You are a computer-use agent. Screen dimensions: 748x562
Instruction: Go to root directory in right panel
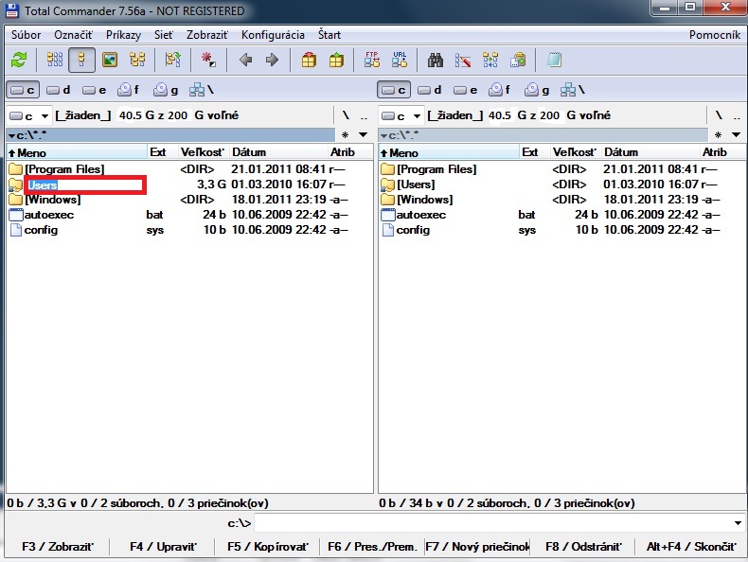(x=719, y=115)
